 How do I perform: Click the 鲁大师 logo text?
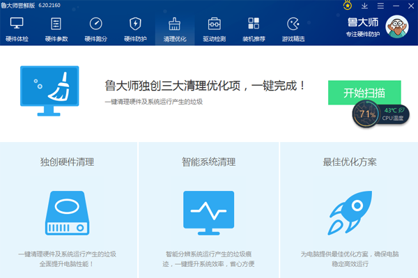click(x=363, y=22)
